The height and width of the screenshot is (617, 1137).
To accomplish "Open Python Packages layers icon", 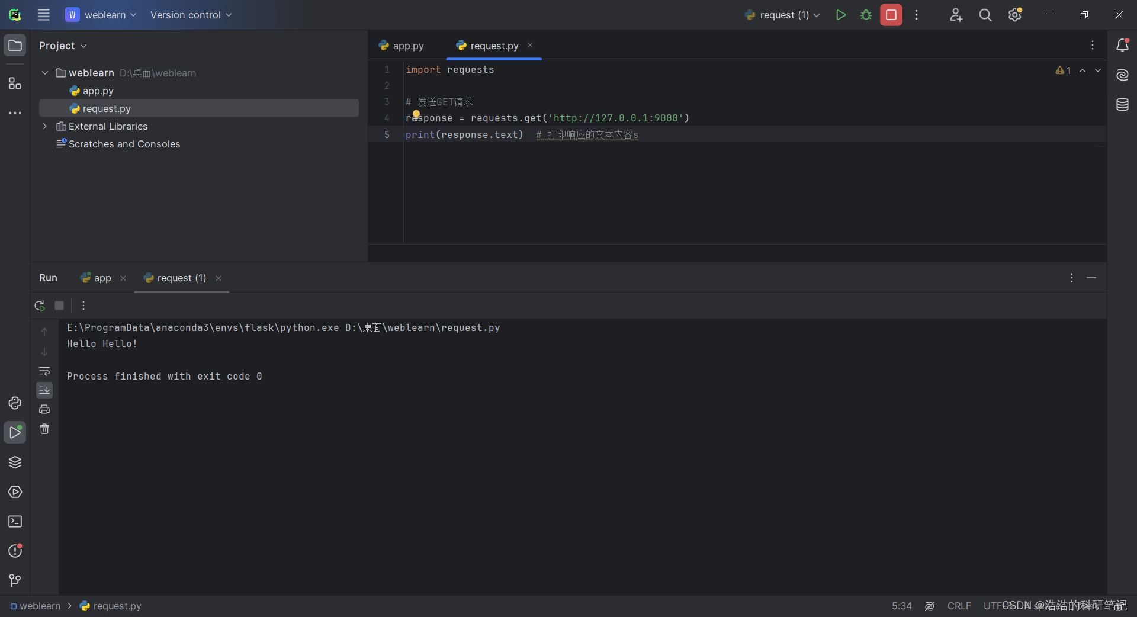I will [x=15, y=462].
